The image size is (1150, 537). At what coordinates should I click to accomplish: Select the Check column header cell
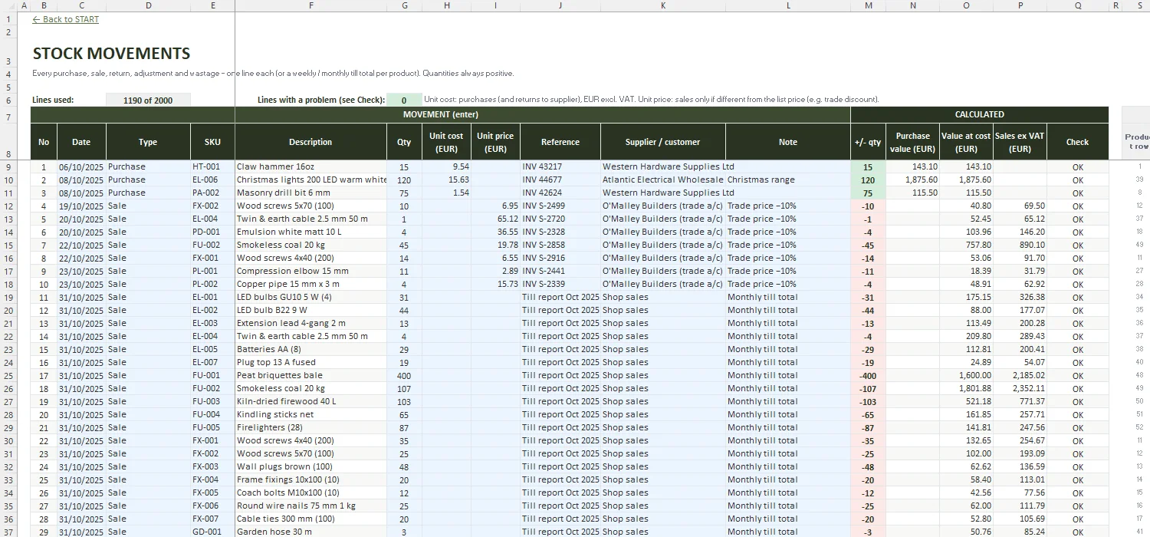click(x=1077, y=142)
